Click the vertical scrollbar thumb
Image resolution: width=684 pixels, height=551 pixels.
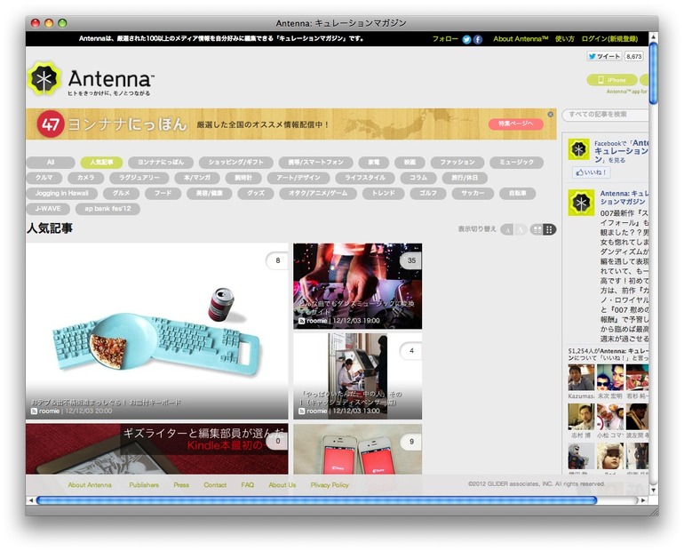tap(653, 73)
